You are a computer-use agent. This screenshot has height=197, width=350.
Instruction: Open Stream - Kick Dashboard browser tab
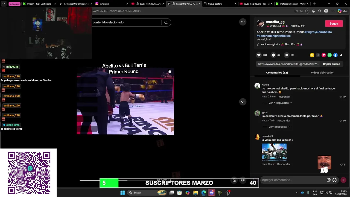click(x=40, y=4)
